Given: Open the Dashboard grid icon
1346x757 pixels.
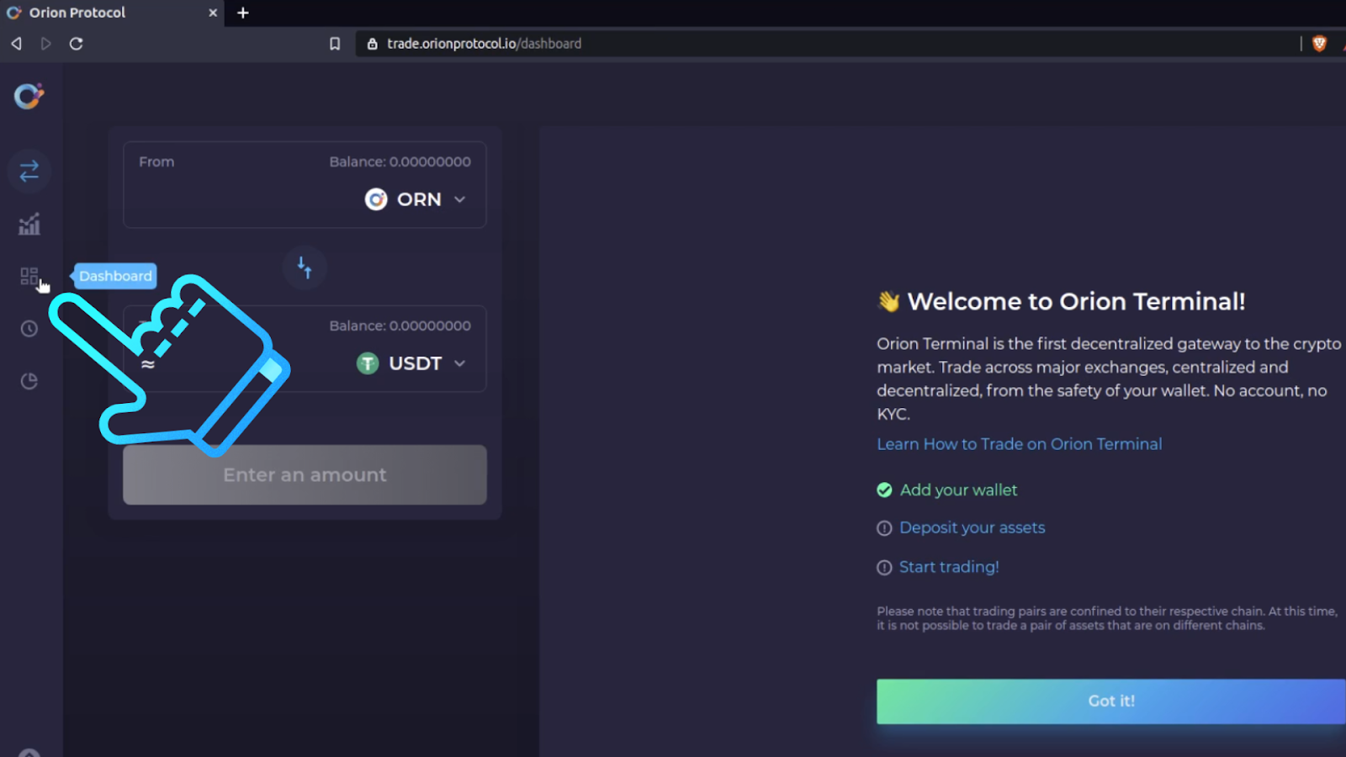Looking at the screenshot, I should pos(29,276).
